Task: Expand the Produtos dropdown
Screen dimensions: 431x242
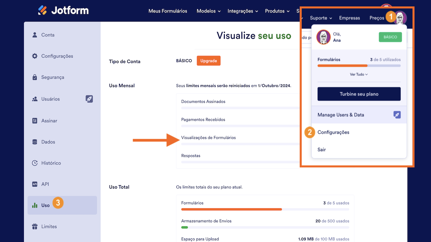Action: (x=277, y=11)
